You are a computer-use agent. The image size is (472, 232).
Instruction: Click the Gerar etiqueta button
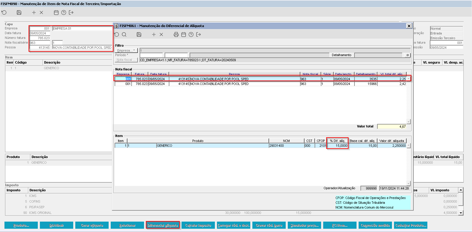pos(92,225)
